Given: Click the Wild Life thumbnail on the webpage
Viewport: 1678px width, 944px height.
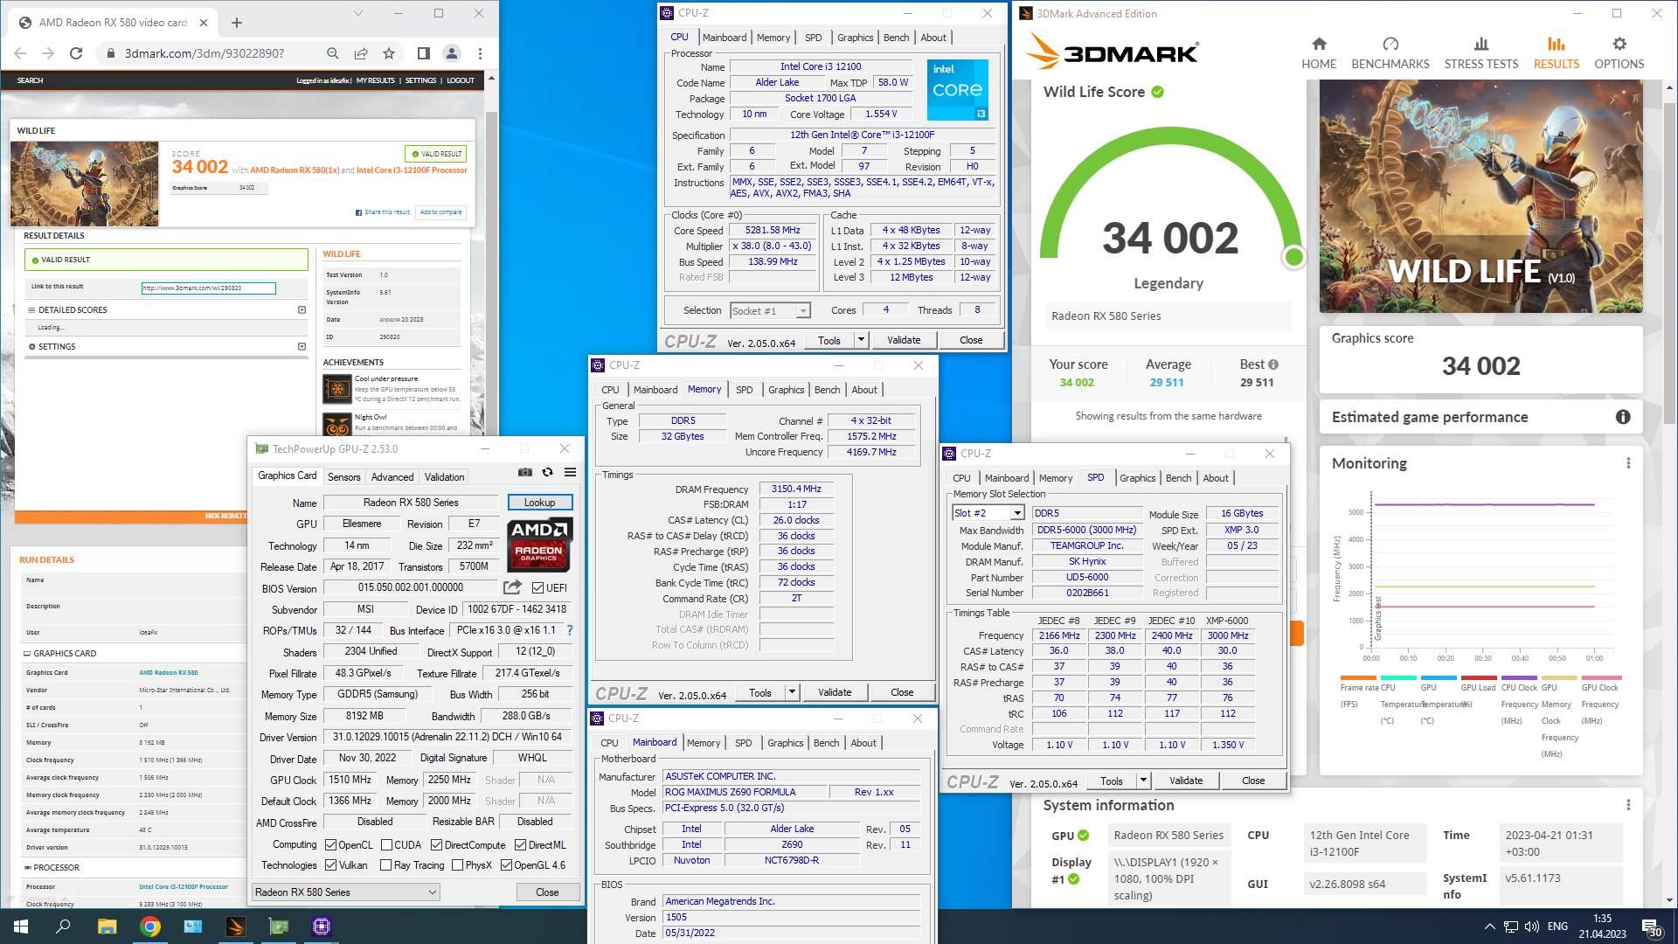Looking at the screenshot, I should tap(85, 184).
